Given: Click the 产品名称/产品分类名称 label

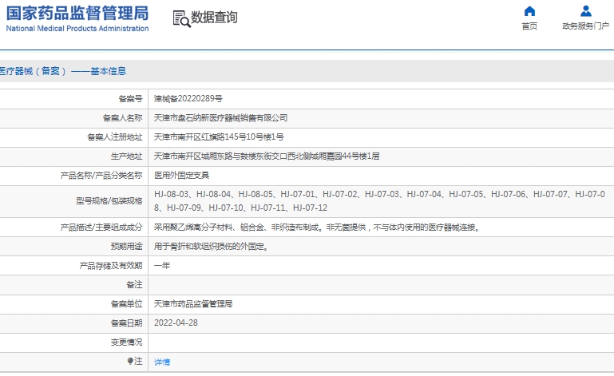Looking at the screenshot, I should (x=101, y=176).
